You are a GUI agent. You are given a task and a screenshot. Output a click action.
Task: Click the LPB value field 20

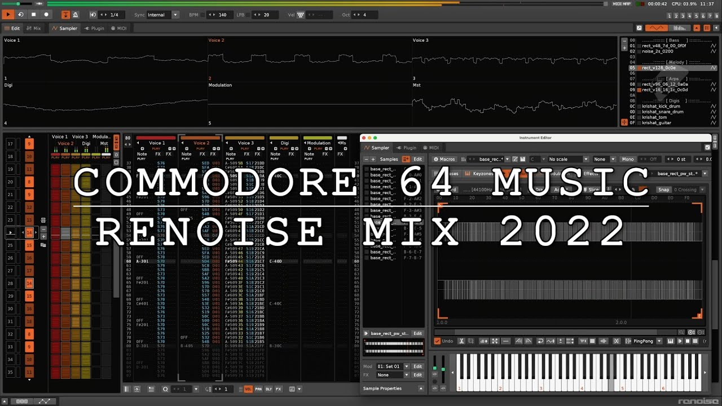(x=266, y=15)
